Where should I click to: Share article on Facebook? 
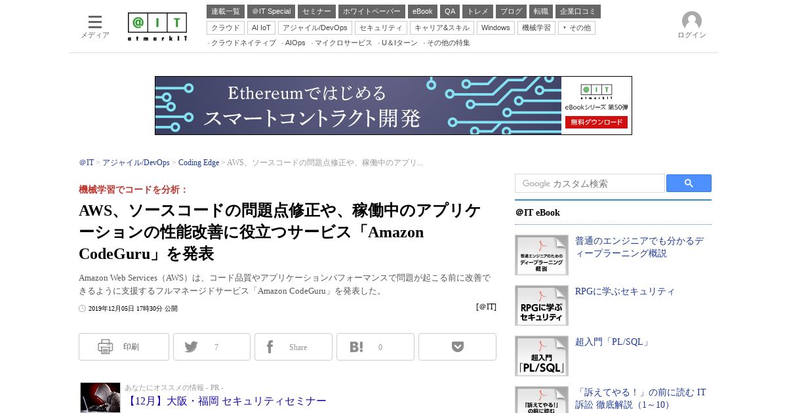[x=293, y=347]
